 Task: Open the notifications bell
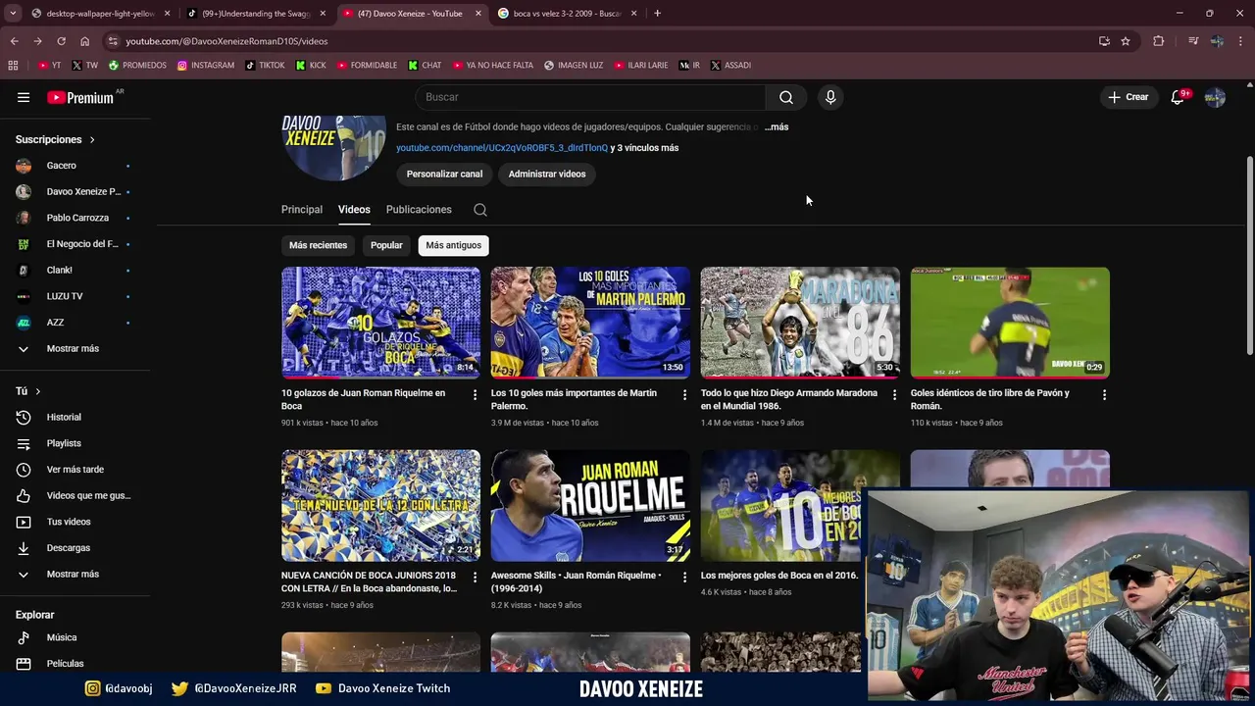click(x=1178, y=97)
